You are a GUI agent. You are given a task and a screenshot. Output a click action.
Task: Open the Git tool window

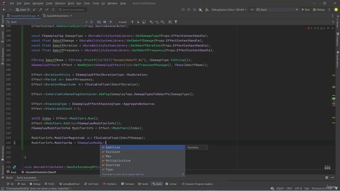[x=10, y=184]
